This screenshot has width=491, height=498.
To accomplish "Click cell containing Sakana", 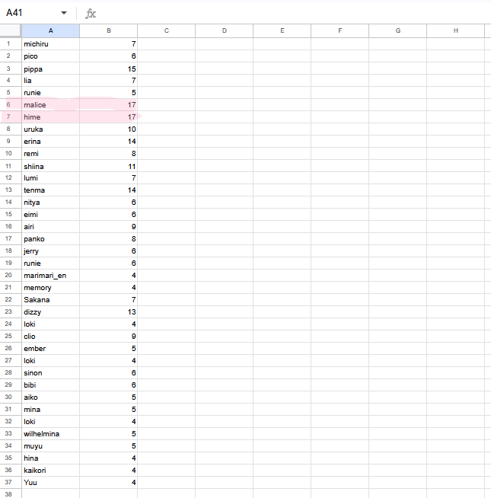I will click(x=50, y=300).
